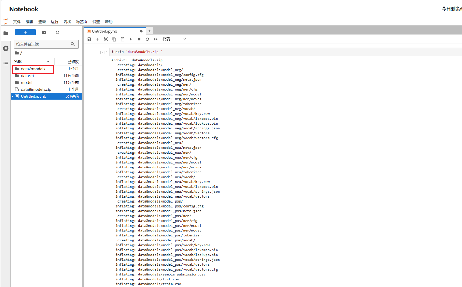Screen dimensions: 462x287
Task: Open the running kernels sidebar tab
Action: coord(6,48)
